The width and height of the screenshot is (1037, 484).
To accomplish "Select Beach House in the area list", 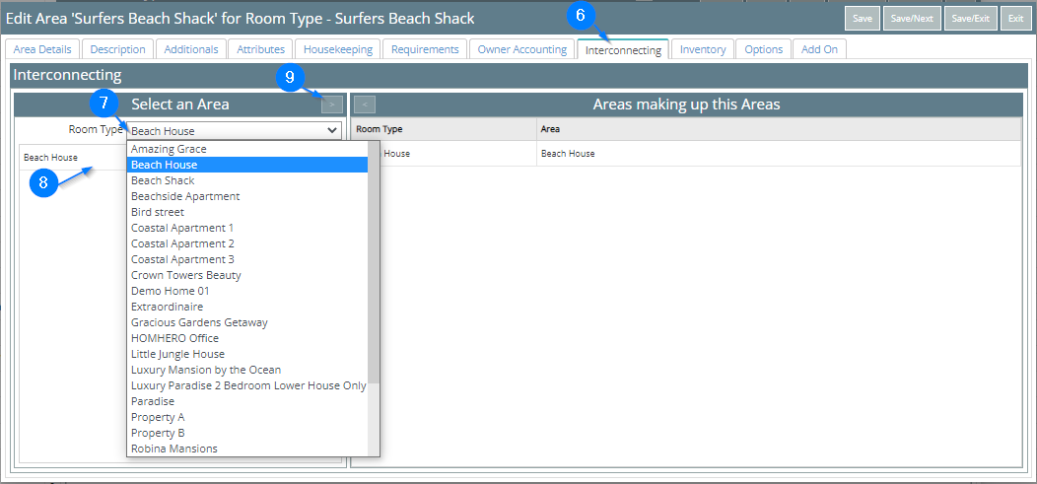I will [51, 157].
